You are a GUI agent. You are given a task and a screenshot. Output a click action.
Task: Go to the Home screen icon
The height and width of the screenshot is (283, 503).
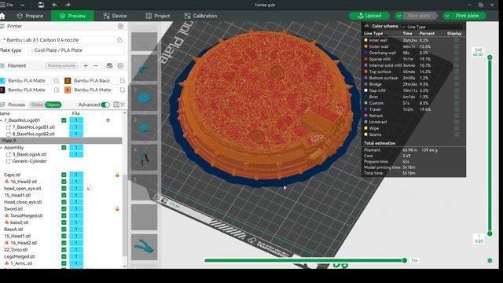[x=2, y=16]
